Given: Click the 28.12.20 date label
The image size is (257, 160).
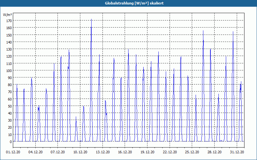Looking at the screenshot, I should pyautogui.click(x=214, y=152).
